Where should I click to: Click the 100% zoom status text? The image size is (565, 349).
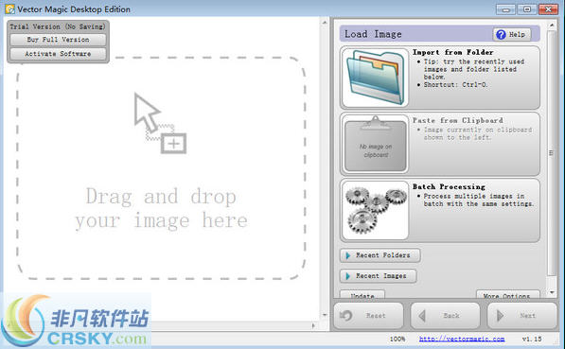(397, 339)
